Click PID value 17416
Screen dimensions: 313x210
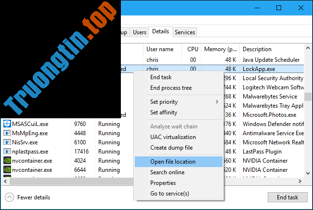tap(81, 152)
